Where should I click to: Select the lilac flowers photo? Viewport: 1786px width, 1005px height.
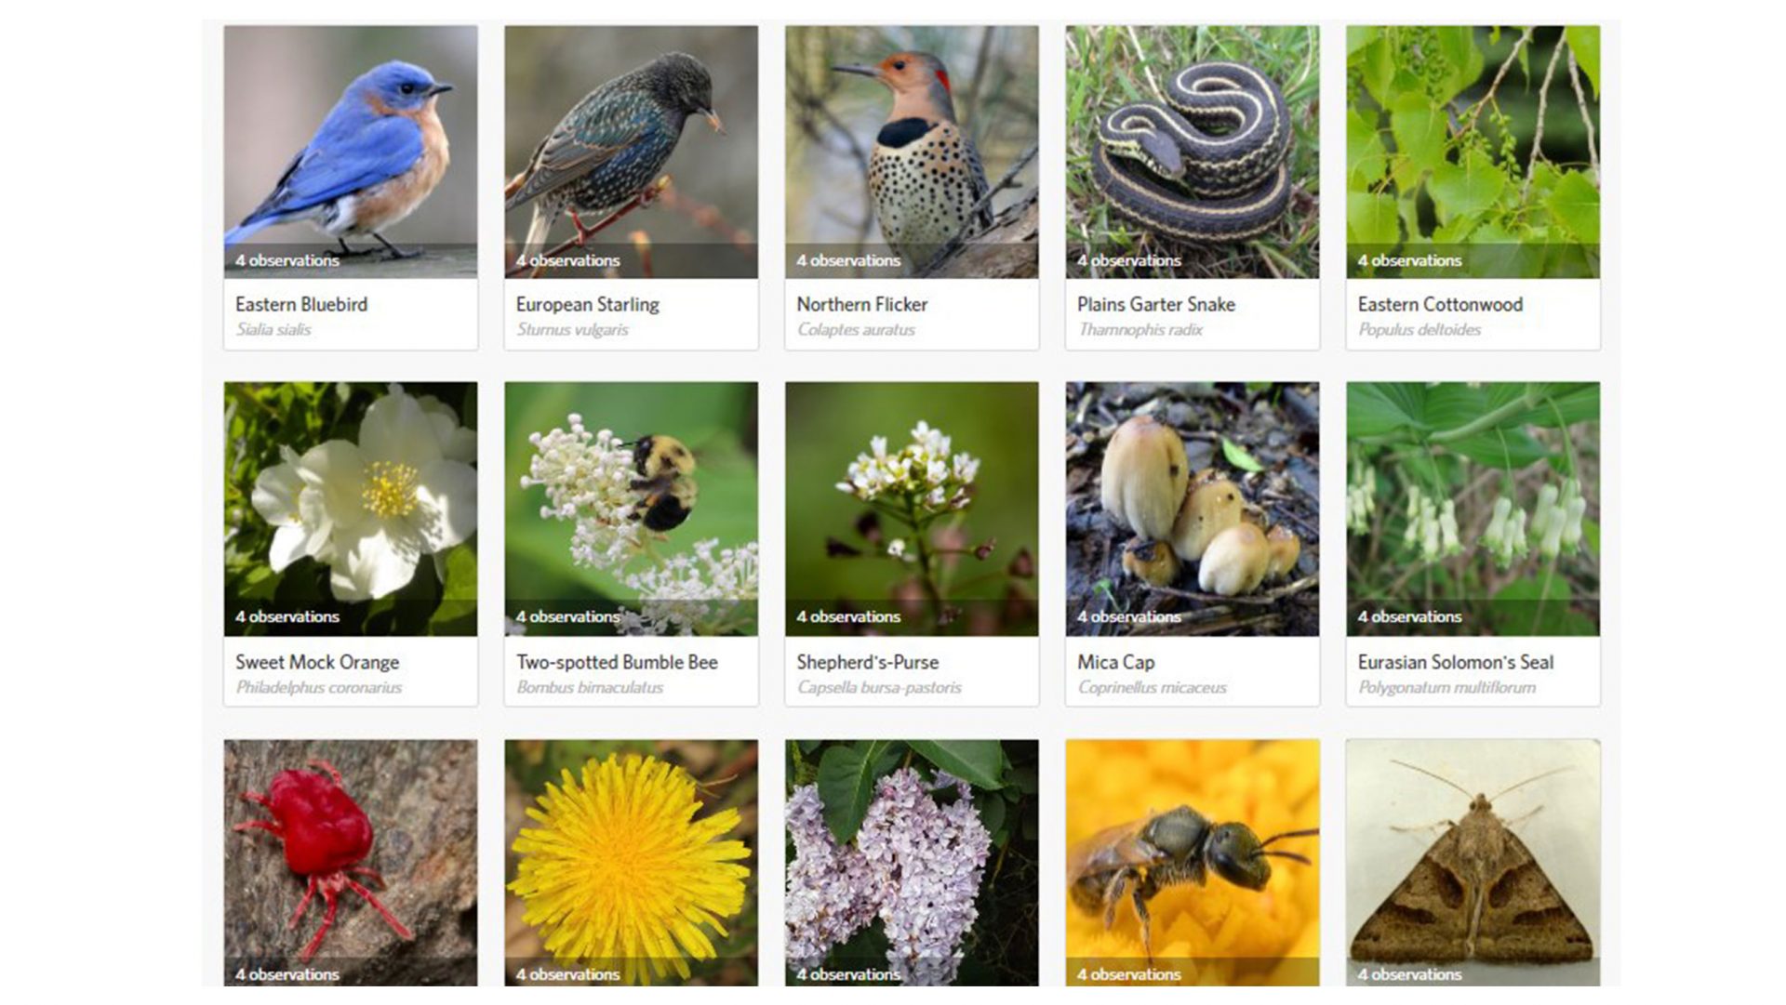(912, 863)
